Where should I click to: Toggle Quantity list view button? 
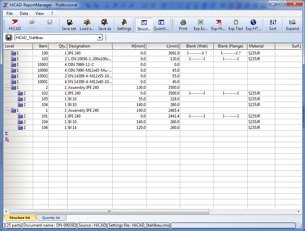point(161,25)
